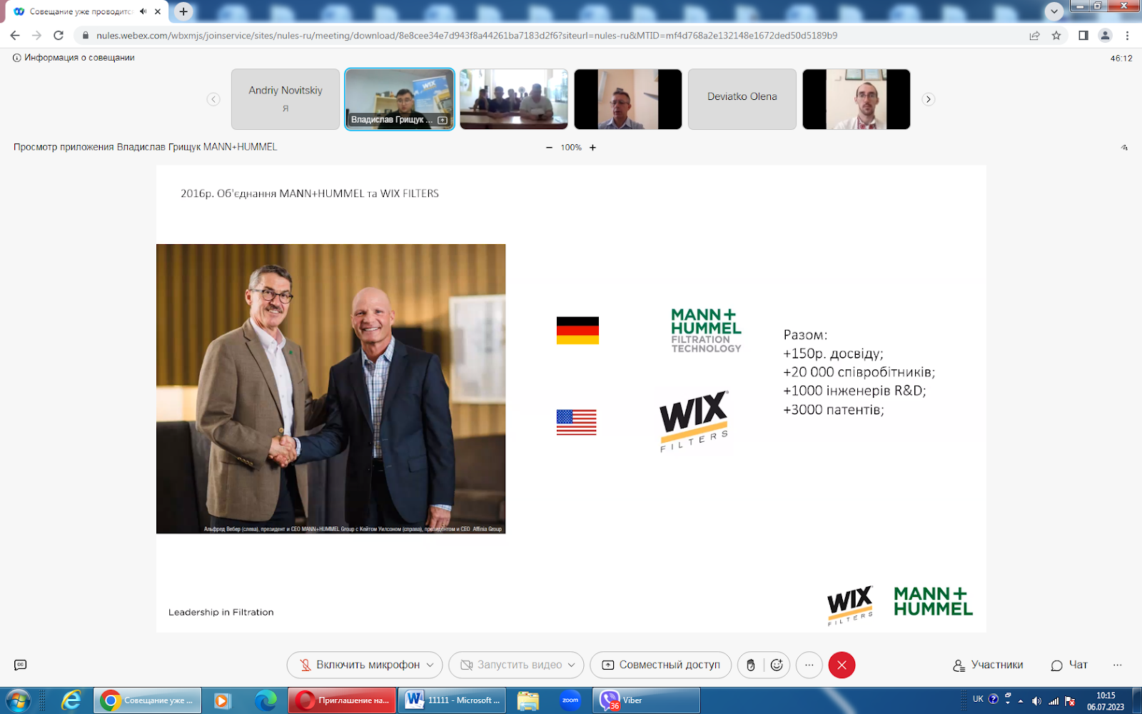Image resolution: width=1142 pixels, height=714 pixels.
Task: Zoom in the shared content view
Action: (x=592, y=148)
